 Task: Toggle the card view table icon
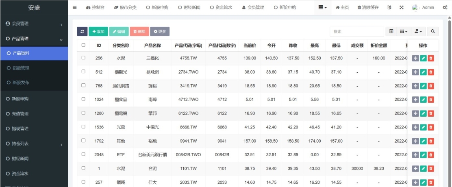click(391, 31)
